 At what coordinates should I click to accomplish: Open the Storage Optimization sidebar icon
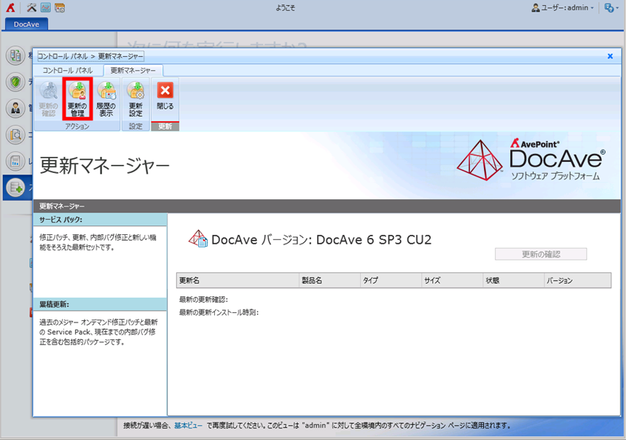15,188
